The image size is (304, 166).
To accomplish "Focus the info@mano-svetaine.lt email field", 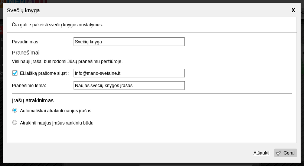I will click(129, 73).
